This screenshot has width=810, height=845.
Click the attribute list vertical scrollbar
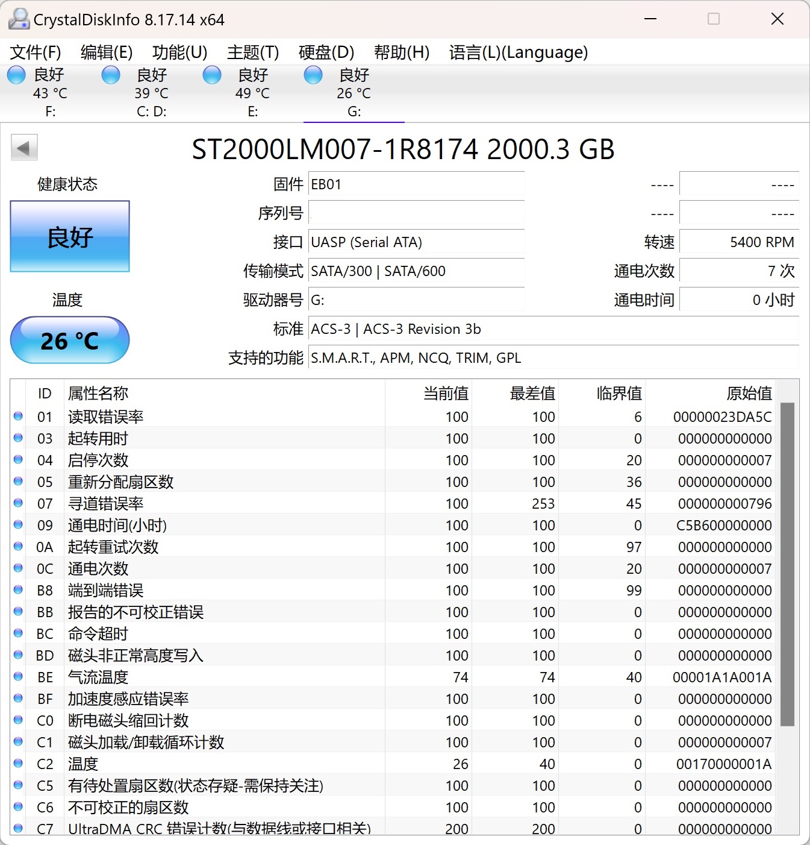click(788, 564)
